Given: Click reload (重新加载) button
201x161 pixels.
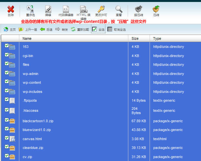Looking at the screenshot, I should tap(80, 29).
